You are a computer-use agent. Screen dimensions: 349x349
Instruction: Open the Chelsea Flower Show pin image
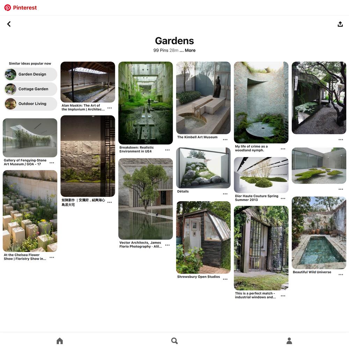click(x=30, y=211)
